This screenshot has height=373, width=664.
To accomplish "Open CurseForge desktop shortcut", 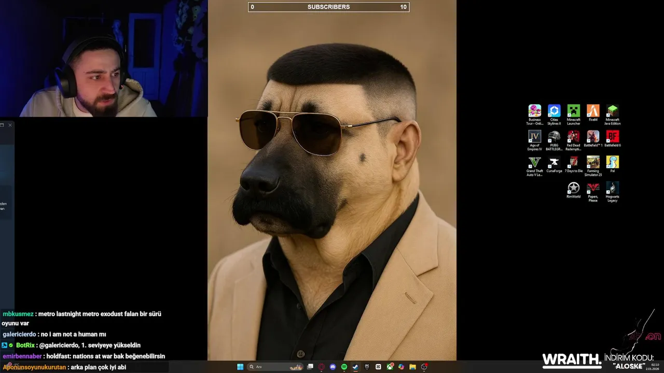I will point(554,165).
